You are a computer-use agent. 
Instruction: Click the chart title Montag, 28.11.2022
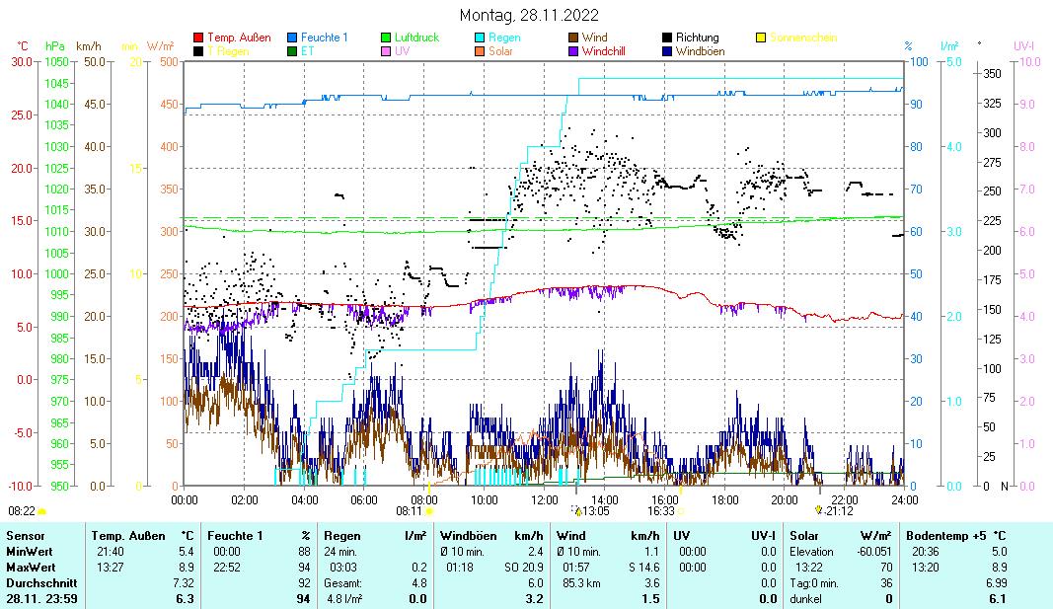pos(529,16)
